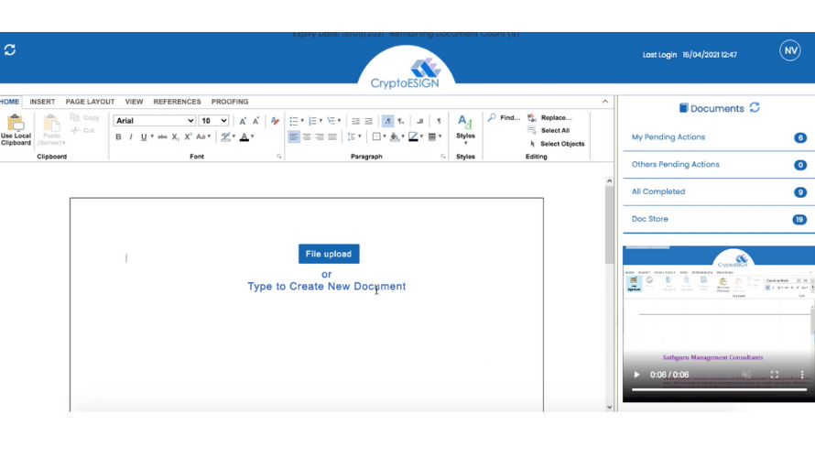
Task: Open the PAGE LAYOUT tab
Action: coord(90,102)
